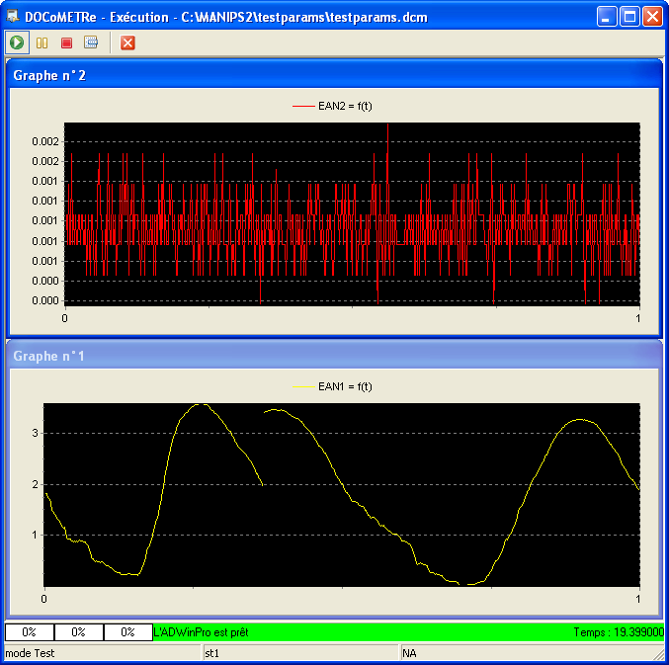Click the blue panel display toolbar icon
This screenshot has width=669, height=665.
pyautogui.click(x=91, y=42)
